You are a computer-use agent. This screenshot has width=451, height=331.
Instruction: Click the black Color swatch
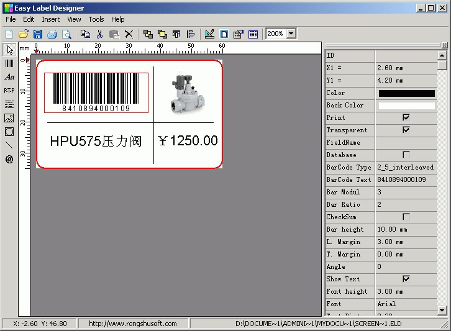[406, 93]
